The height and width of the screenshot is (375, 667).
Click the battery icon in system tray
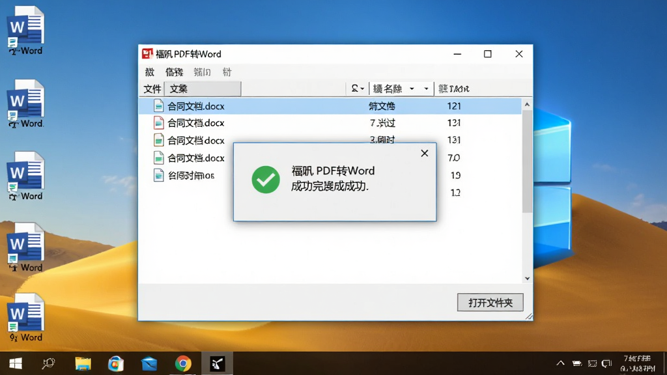tap(577, 363)
